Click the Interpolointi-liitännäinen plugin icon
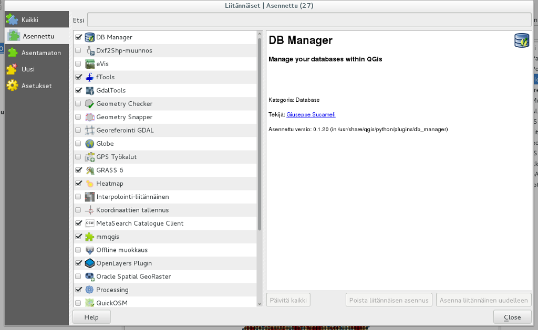This screenshot has height=330, width=538. [x=90, y=197]
